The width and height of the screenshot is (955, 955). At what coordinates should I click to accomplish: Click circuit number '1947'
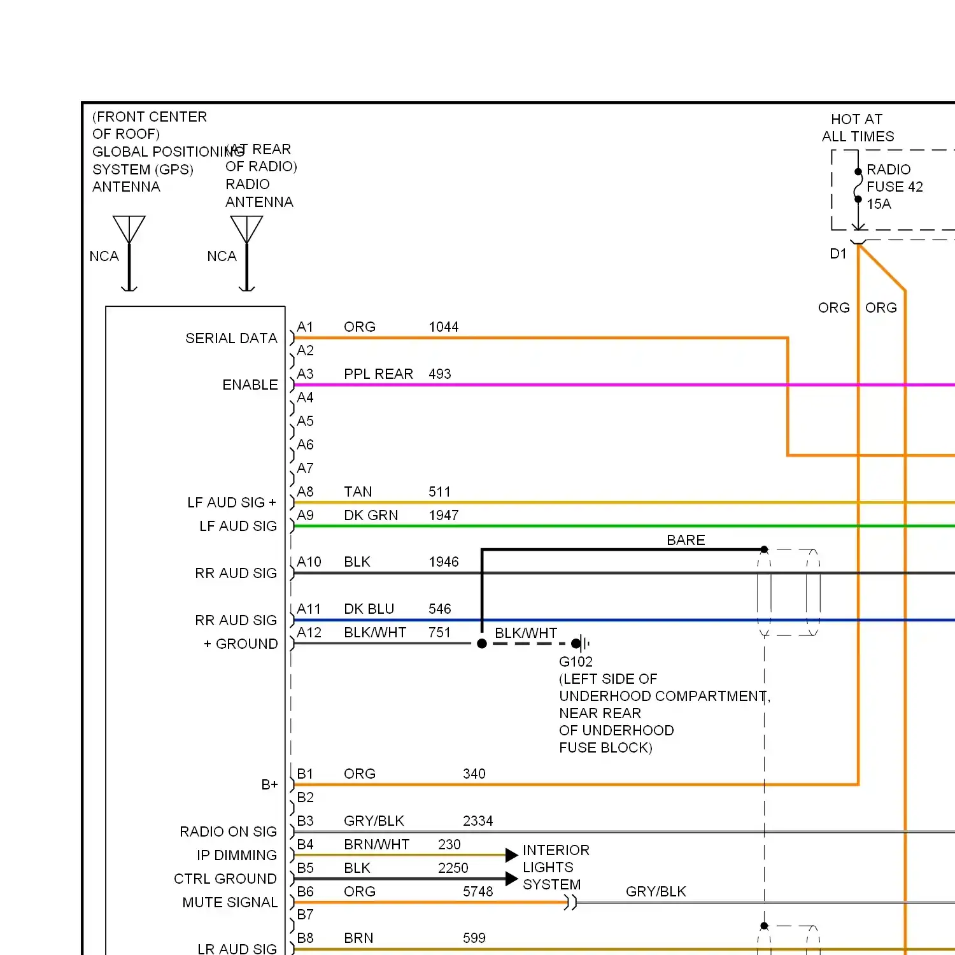444,515
